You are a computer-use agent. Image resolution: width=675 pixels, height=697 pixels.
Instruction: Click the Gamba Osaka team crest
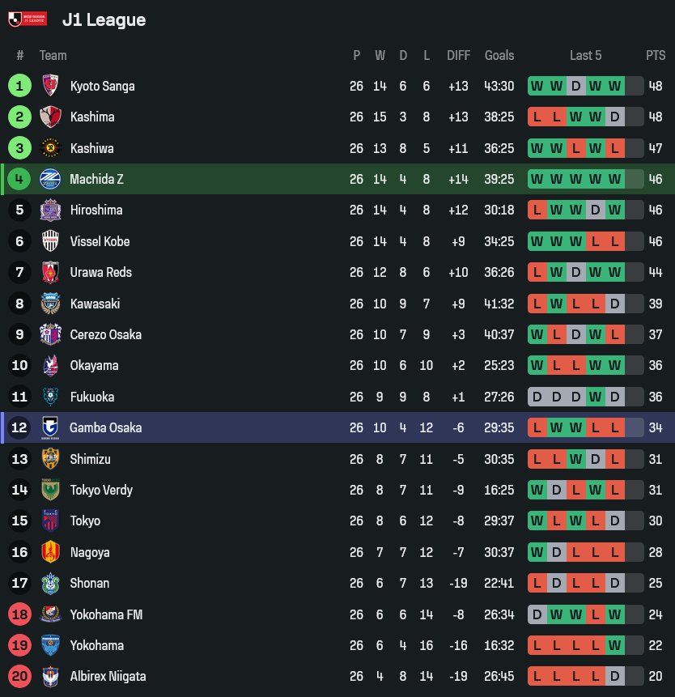pos(50,427)
